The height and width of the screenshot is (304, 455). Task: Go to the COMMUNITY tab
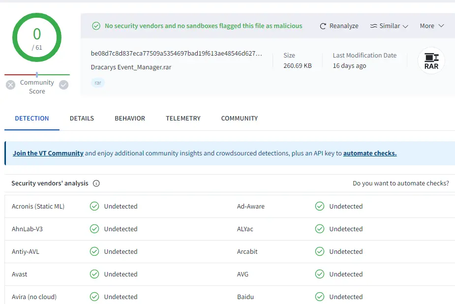pos(240,119)
